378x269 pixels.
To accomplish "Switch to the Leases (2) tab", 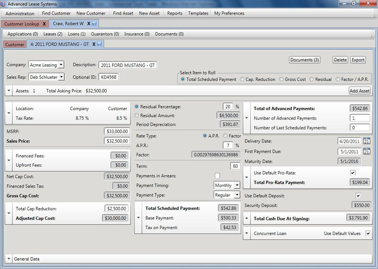I will 52,34.
